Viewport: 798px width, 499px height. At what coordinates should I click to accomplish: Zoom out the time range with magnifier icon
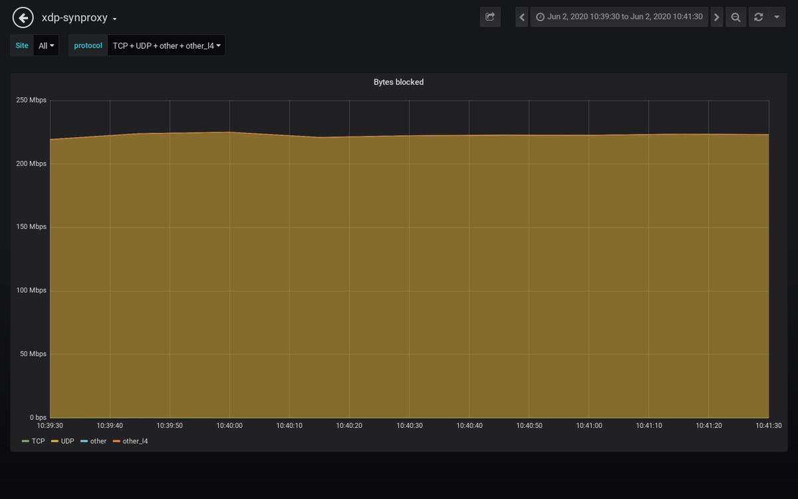(735, 17)
